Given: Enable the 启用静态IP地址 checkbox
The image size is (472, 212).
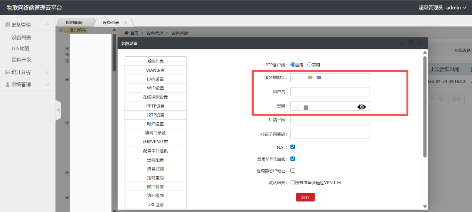Looking at the screenshot, I should coord(293,170).
